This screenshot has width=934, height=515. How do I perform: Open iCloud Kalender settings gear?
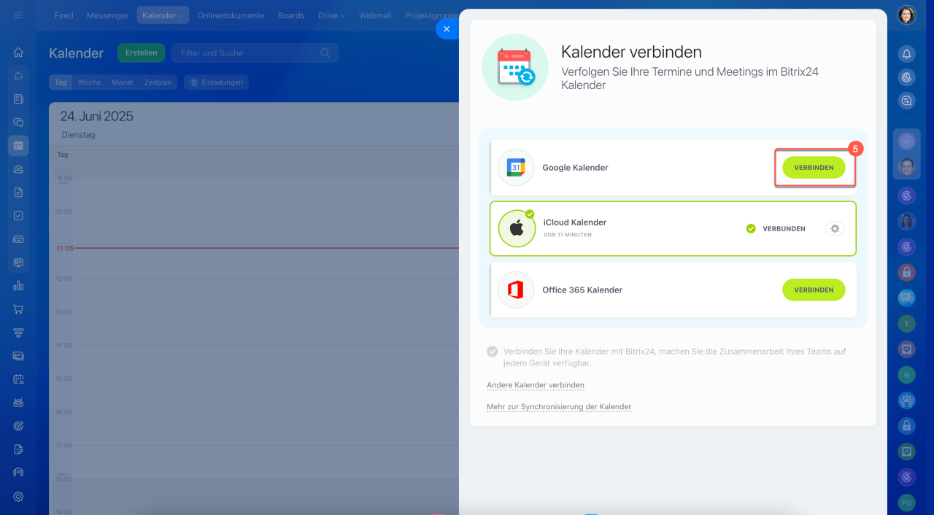[835, 228]
